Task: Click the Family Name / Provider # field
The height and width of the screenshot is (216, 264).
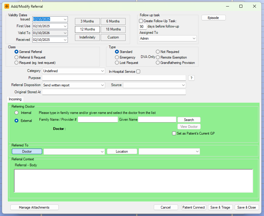Action: [x=98, y=120]
